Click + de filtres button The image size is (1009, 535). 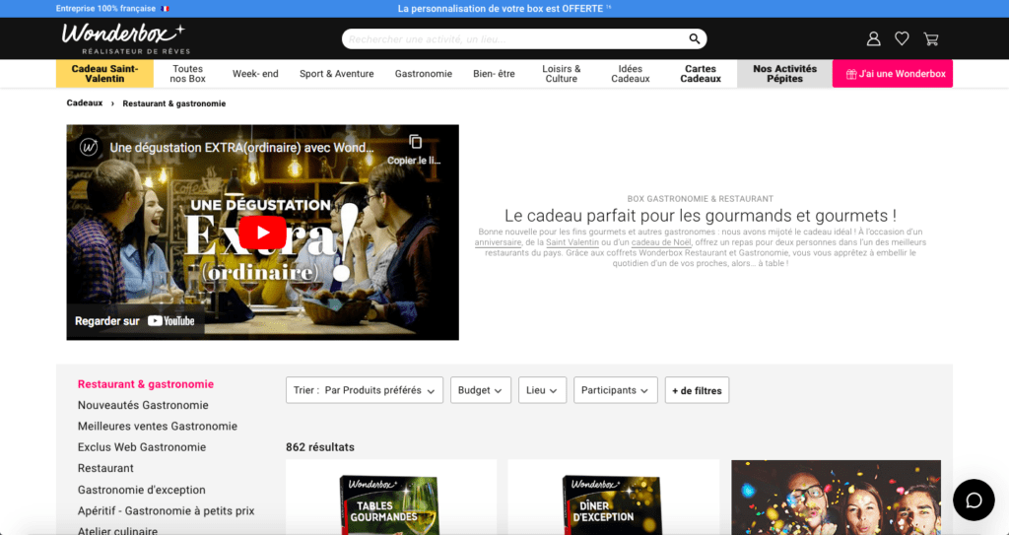pos(697,390)
